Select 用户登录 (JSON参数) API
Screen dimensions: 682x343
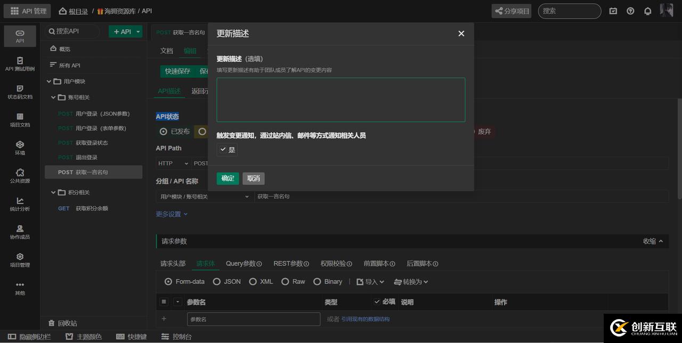click(93, 113)
